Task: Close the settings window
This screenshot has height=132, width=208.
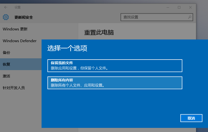Action: pos(190,7)
